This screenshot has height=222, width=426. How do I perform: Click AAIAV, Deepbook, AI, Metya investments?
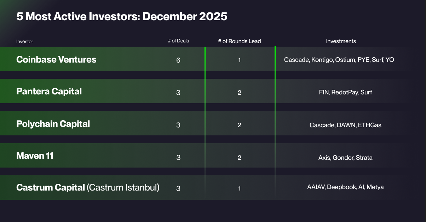click(x=345, y=187)
